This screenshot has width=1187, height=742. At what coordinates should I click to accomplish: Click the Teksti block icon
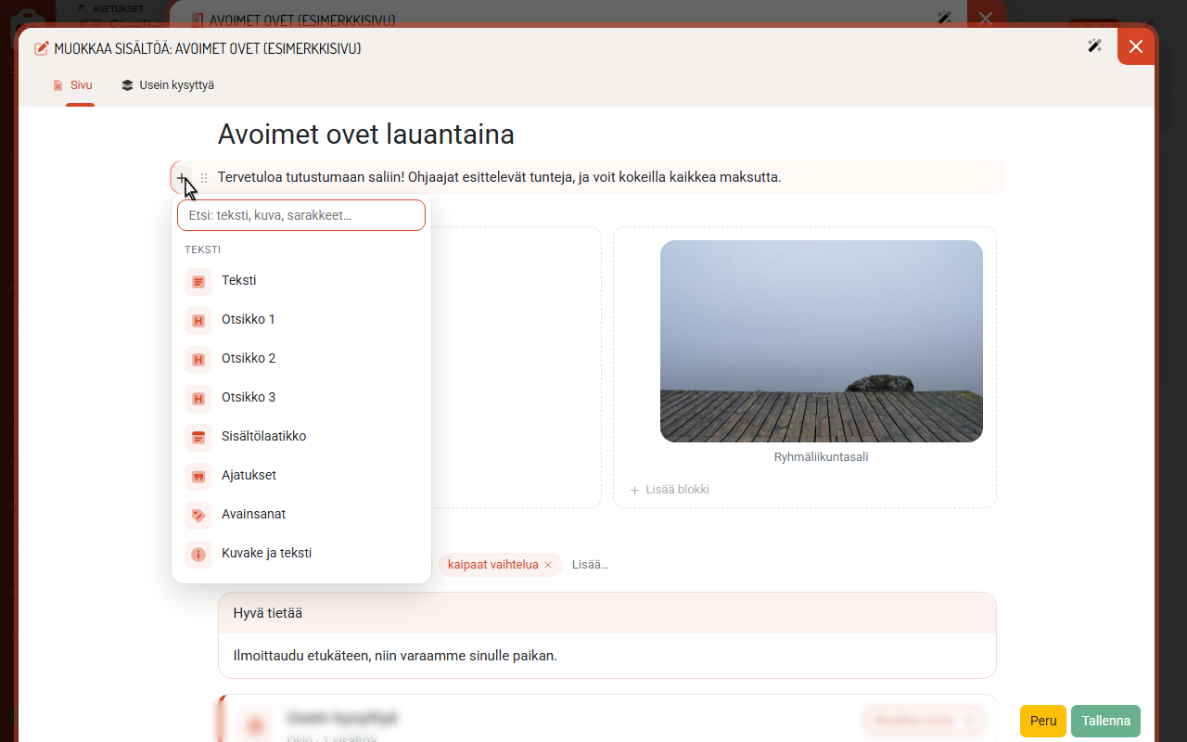point(198,281)
